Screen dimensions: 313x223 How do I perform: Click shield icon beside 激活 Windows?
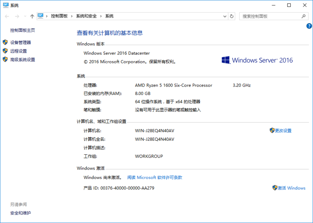[275, 188]
